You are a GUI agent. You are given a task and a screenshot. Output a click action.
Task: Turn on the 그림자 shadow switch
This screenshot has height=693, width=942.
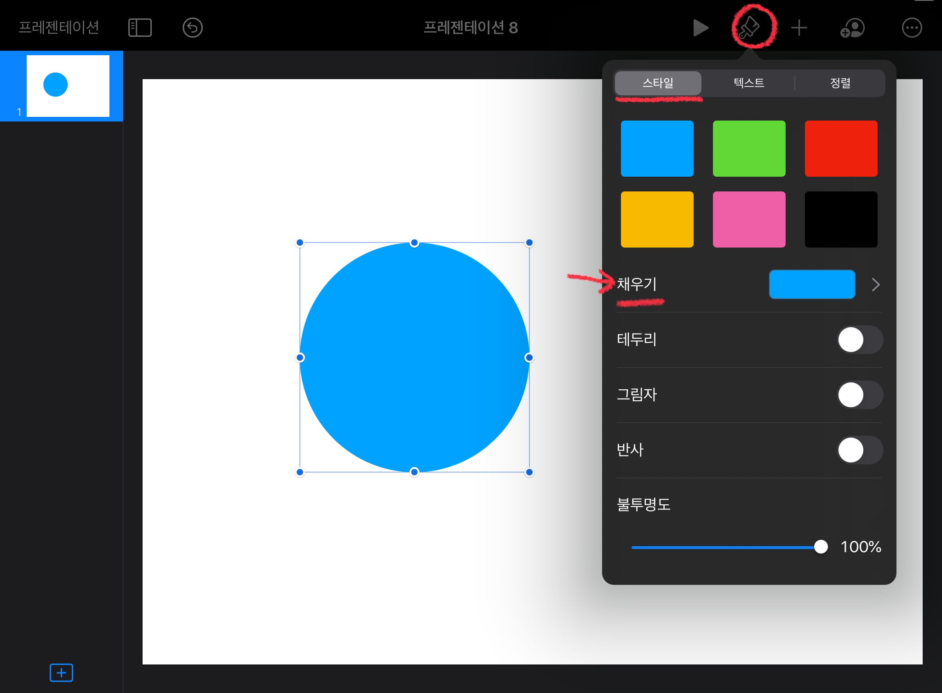(x=859, y=395)
